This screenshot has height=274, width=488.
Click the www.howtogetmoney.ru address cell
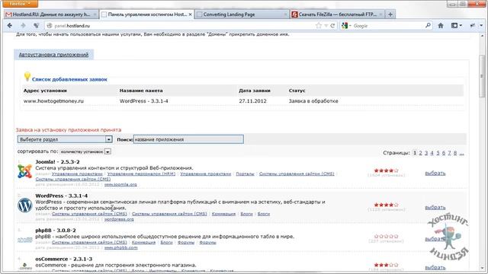click(x=53, y=101)
